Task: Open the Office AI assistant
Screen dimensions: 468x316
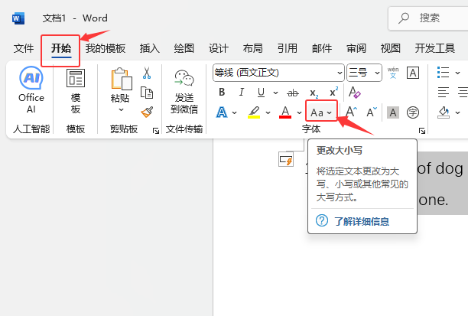Action: pos(31,90)
